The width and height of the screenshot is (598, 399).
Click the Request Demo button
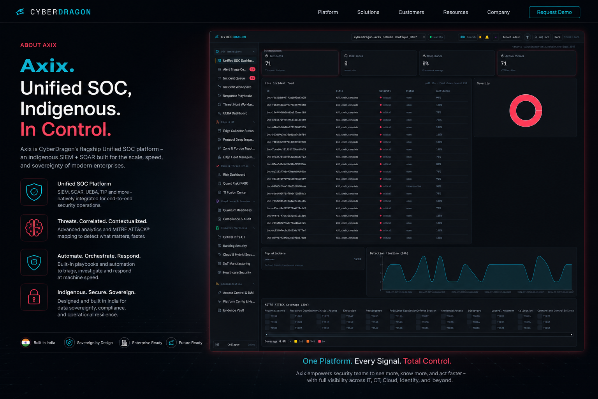click(554, 12)
